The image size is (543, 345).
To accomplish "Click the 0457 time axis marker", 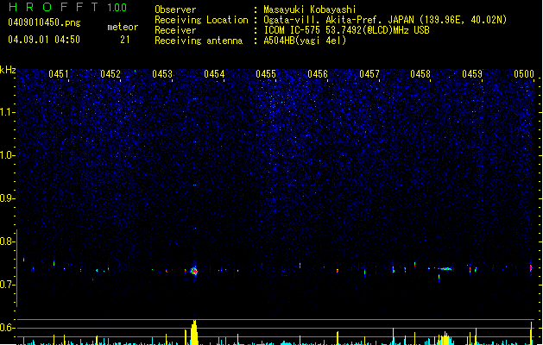I will 369,74.
